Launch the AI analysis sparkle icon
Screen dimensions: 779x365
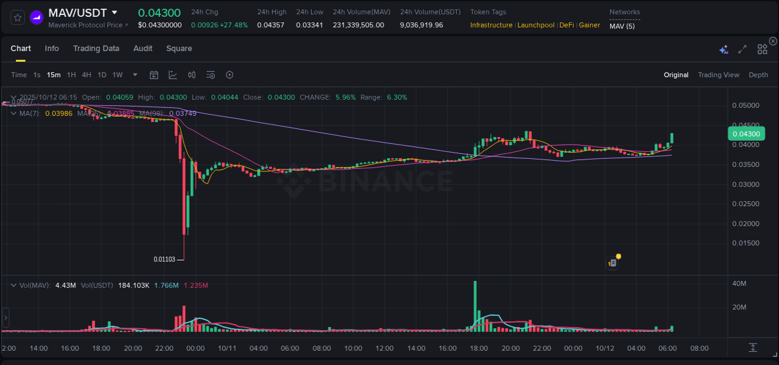724,48
